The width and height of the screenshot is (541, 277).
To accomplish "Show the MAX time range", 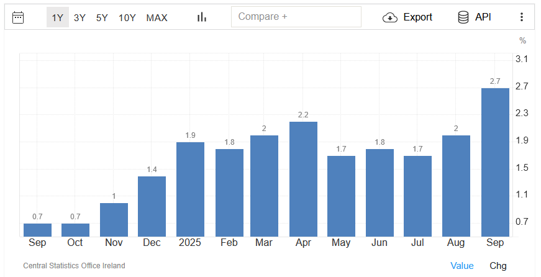I will point(157,17).
